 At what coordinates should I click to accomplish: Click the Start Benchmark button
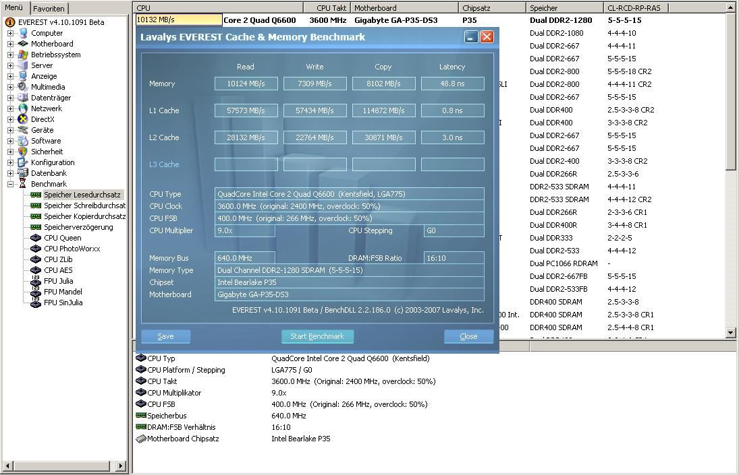(x=317, y=336)
